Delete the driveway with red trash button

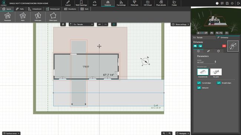tap(224, 46)
